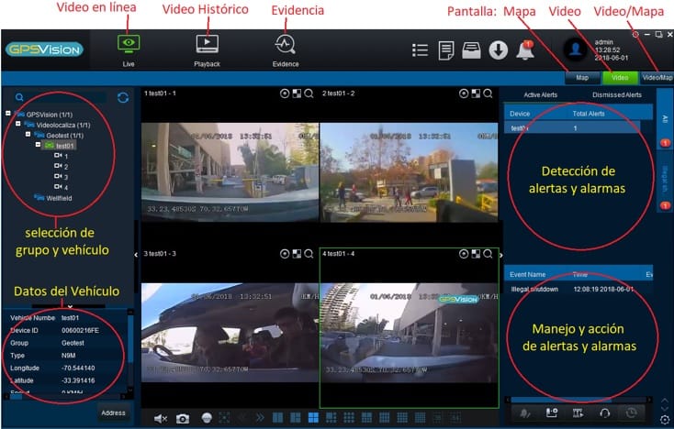Collapse the right alerts panel arrow
The image size is (674, 429).
click(500, 255)
